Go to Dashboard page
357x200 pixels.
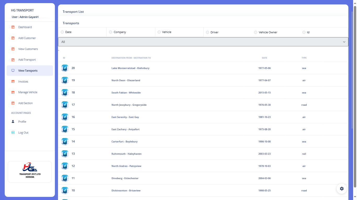click(x=25, y=27)
